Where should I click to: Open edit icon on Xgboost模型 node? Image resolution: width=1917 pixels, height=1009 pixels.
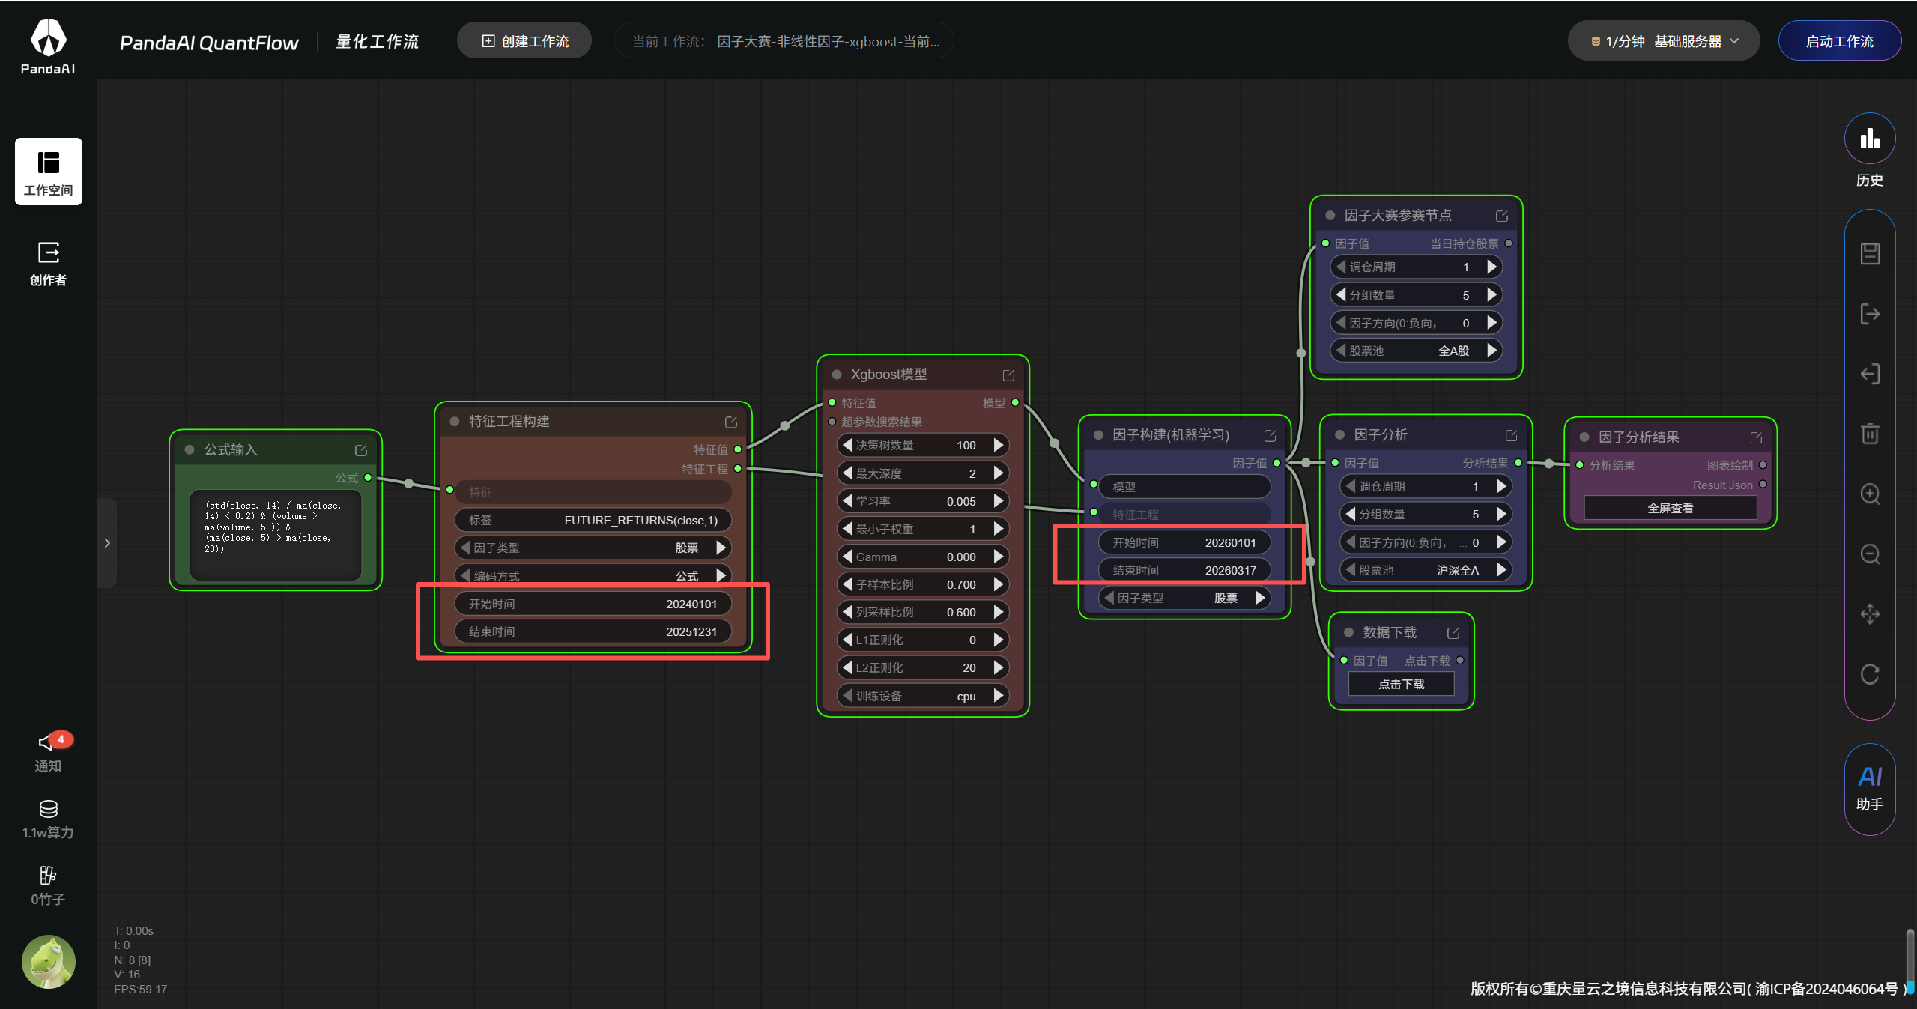(1008, 375)
